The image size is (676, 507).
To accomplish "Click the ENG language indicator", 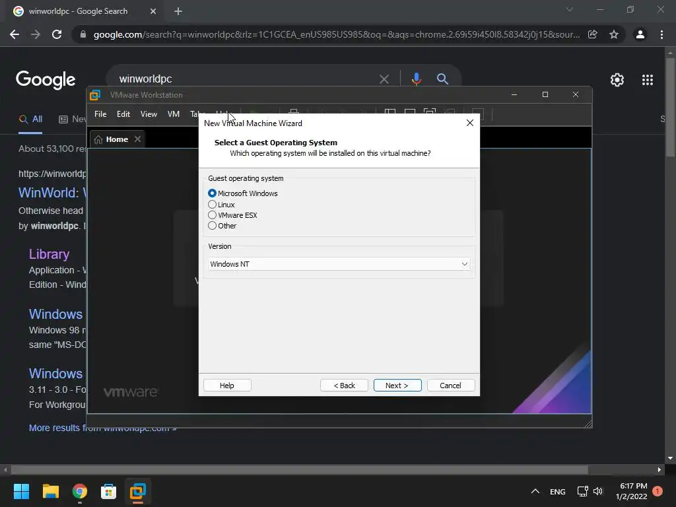I will click(x=557, y=491).
